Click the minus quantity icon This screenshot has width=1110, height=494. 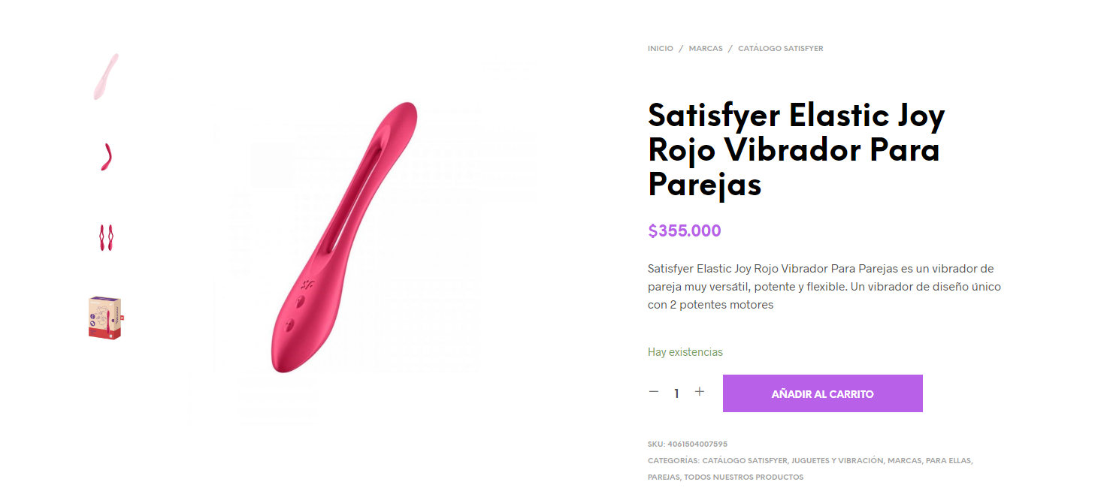[x=654, y=392]
